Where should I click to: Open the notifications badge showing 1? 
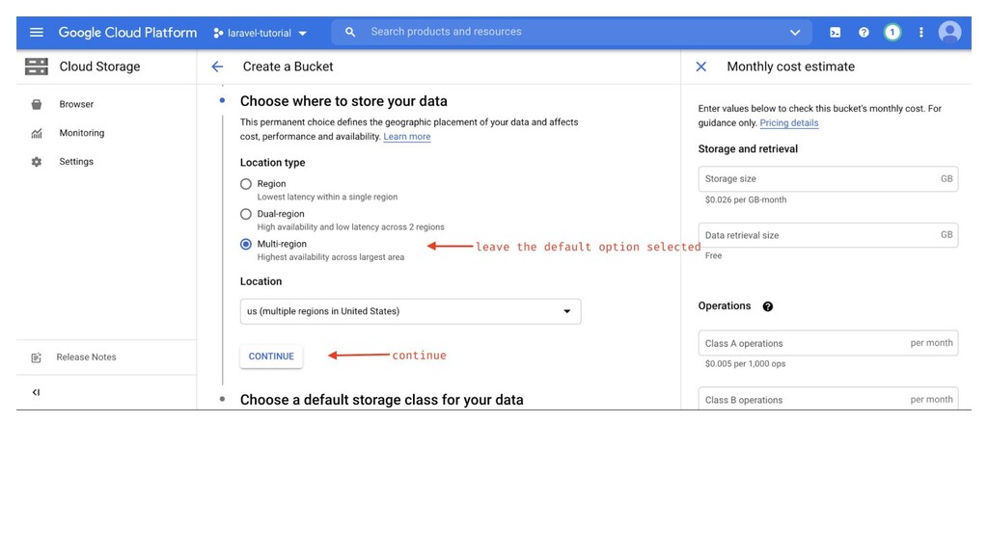(x=892, y=32)
